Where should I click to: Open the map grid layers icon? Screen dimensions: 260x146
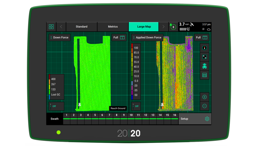pyautogui.click(x=204, y=75)
